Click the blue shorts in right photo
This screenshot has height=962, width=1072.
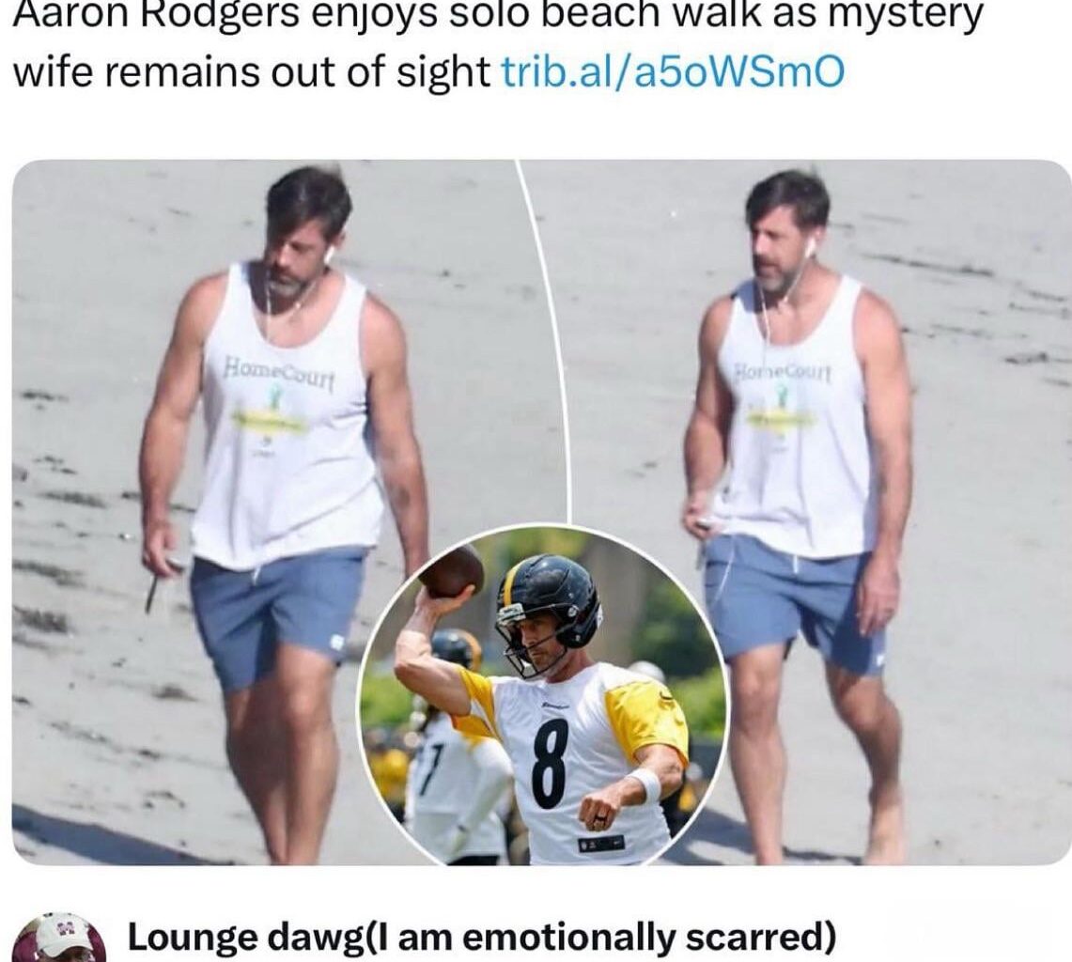pos(793,601)
